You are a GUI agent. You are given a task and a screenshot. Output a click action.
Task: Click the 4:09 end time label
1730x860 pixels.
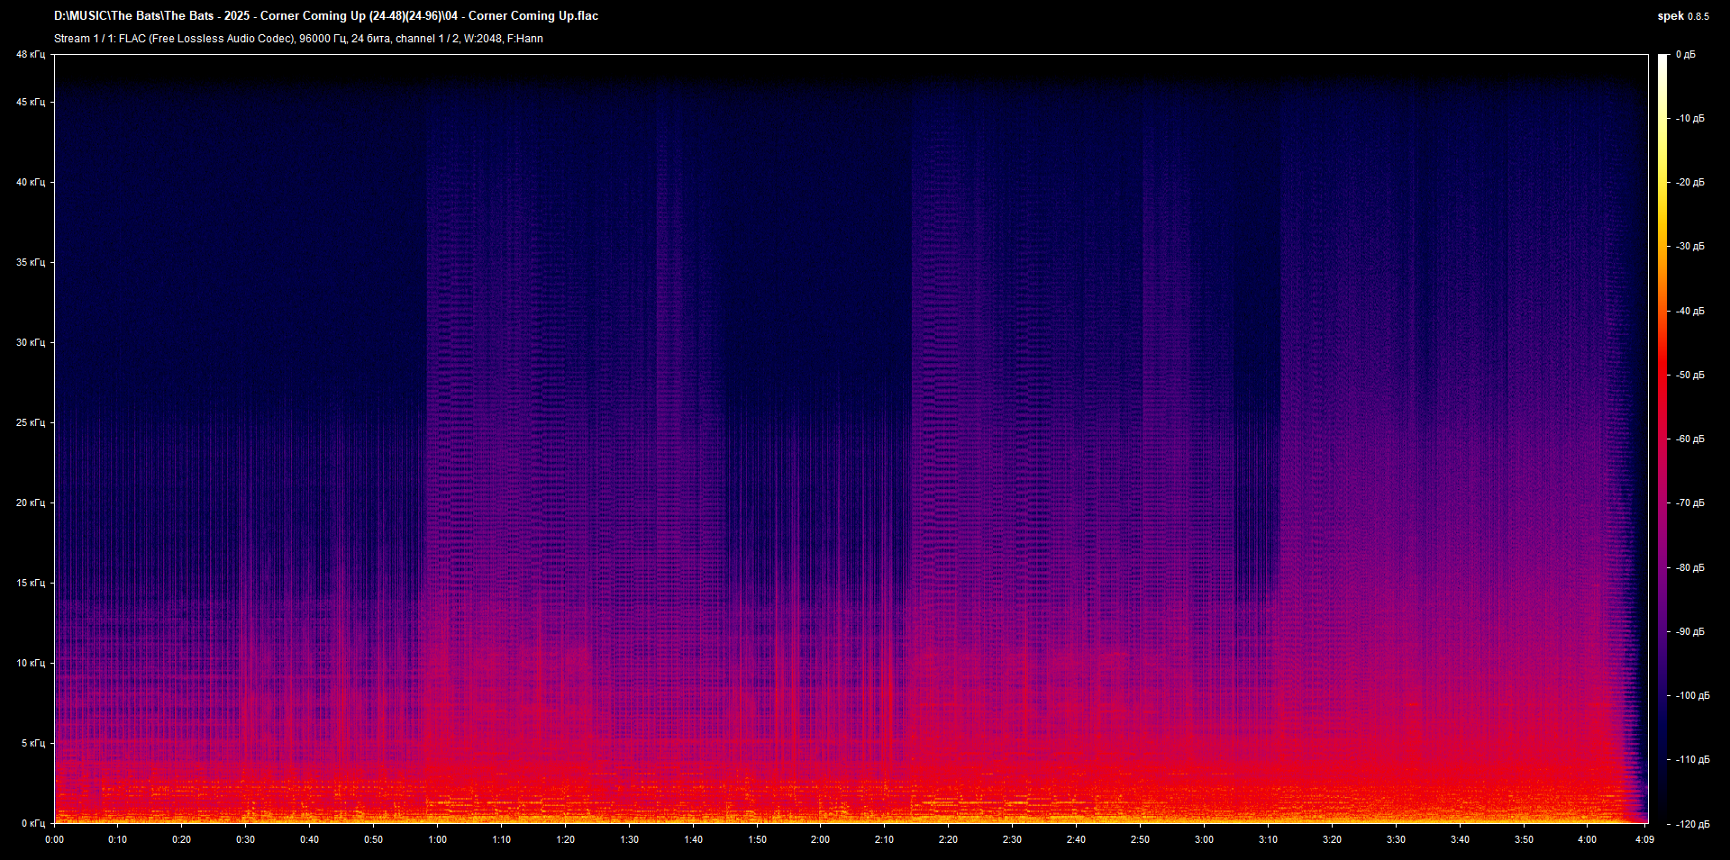point(1644,839)
